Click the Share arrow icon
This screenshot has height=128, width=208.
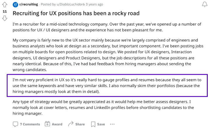[71, 124]
